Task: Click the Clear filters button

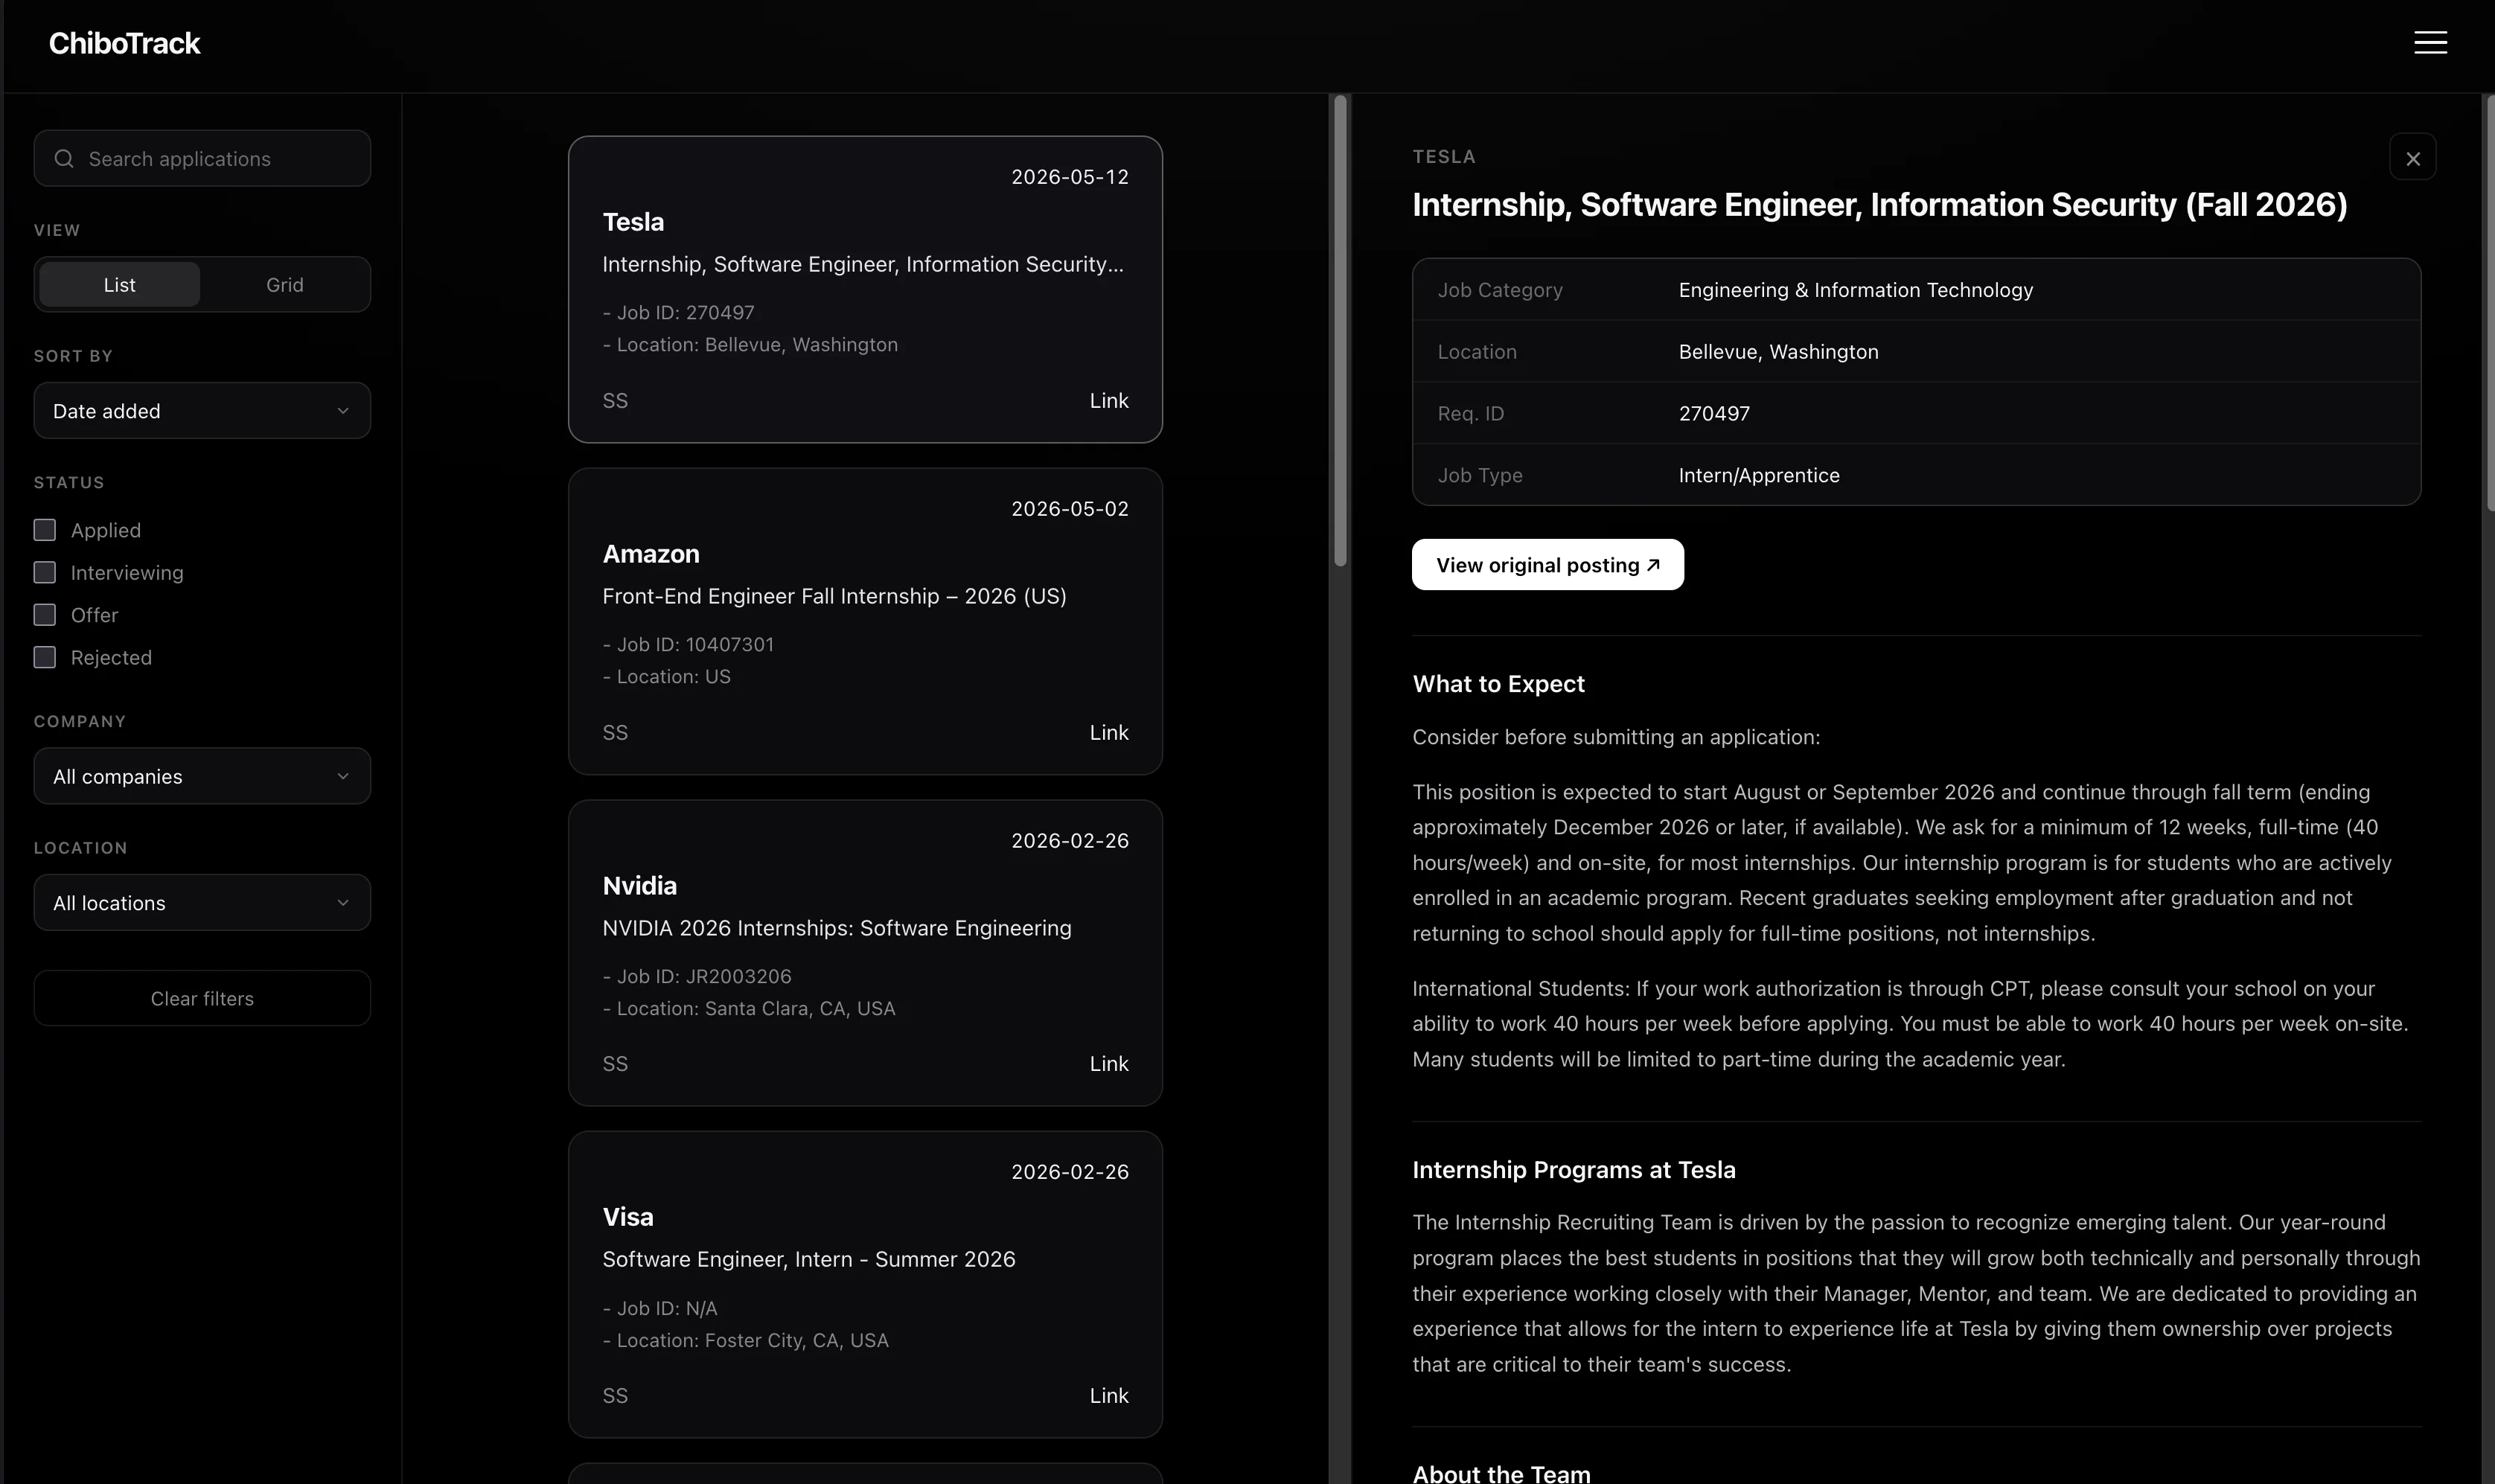Action: [202, 999]
